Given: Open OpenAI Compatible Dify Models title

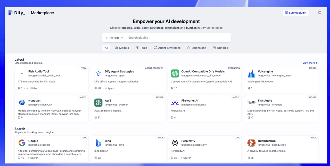Looking at the screenshot, I should pyautogui.click(x=203, y=71).
